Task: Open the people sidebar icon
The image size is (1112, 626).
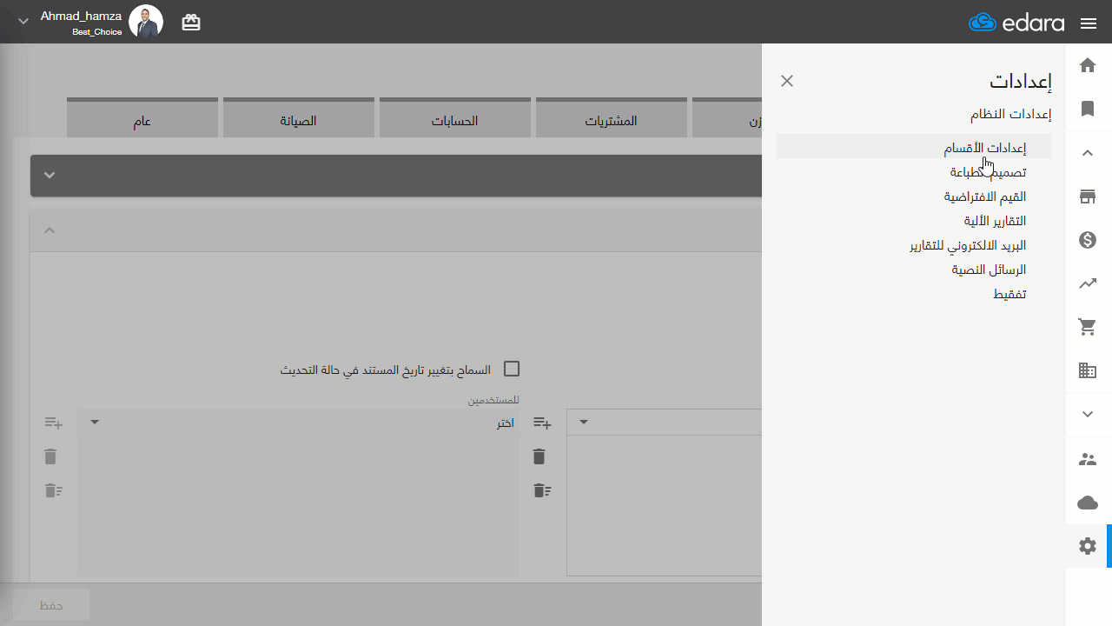Action: point(1088,459)
